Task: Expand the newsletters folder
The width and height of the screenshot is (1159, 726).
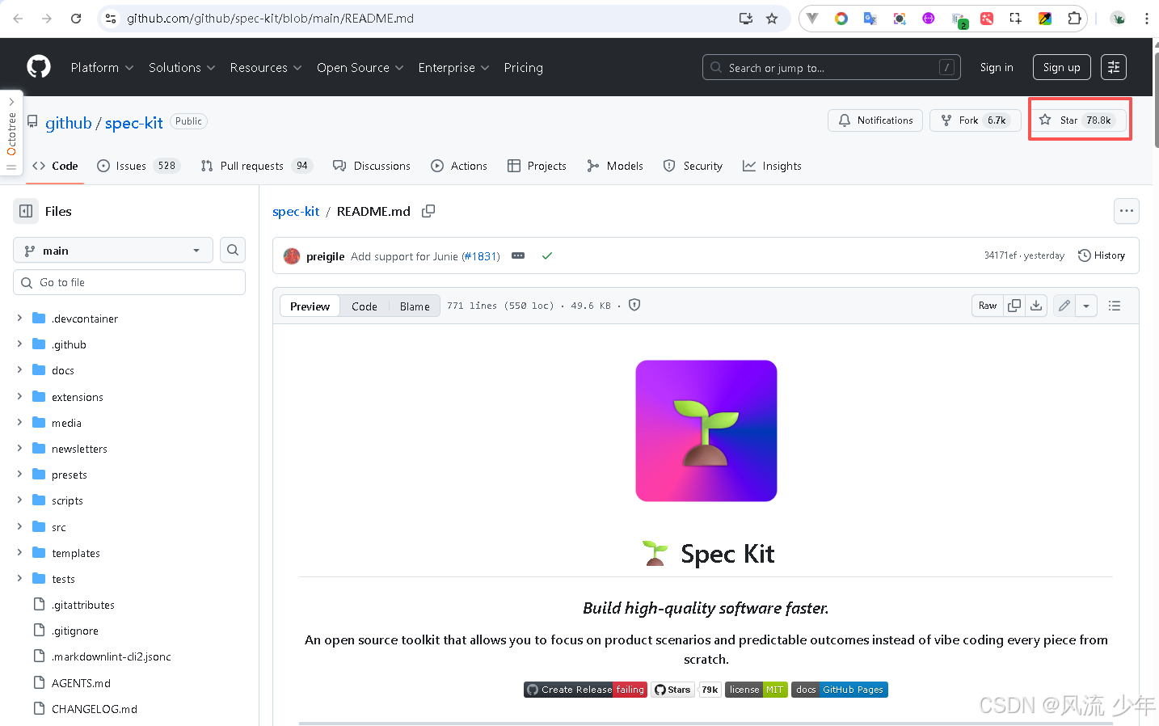Action: (19, 448)
